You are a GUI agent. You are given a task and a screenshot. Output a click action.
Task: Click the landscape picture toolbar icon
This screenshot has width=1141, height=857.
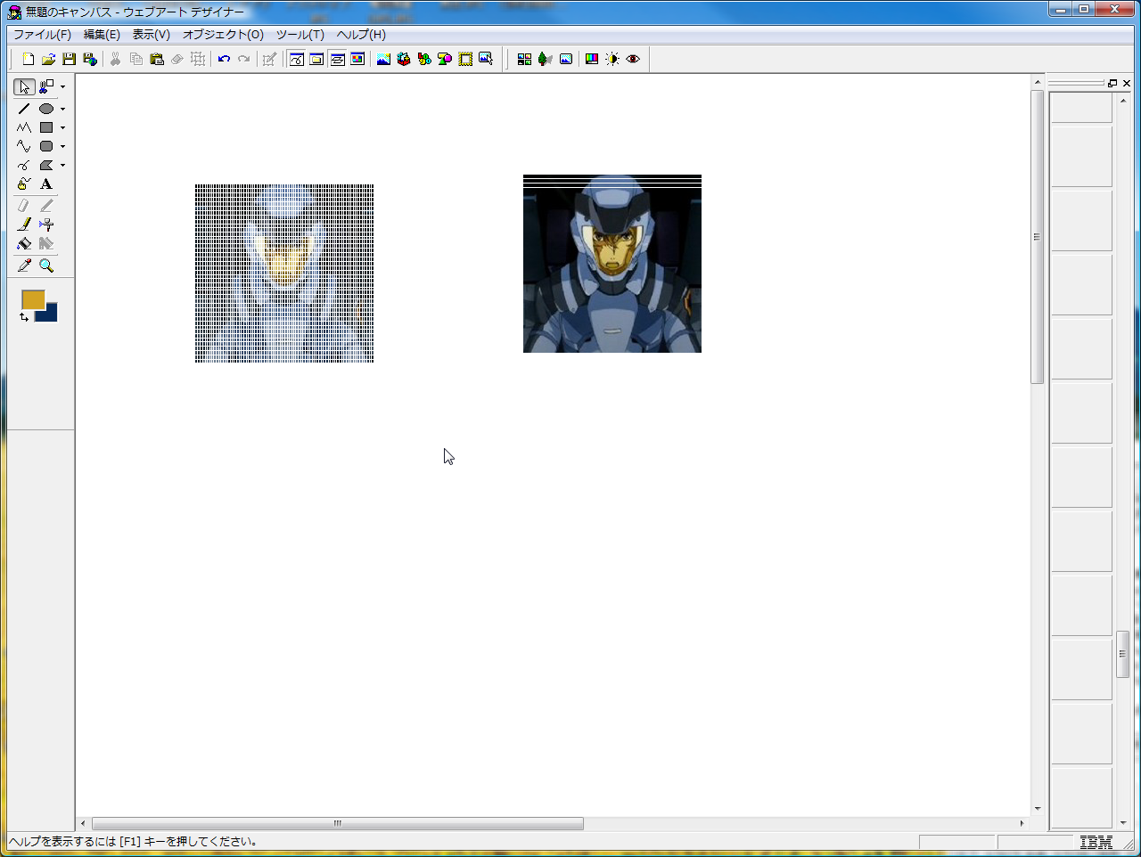click(383, 59)
